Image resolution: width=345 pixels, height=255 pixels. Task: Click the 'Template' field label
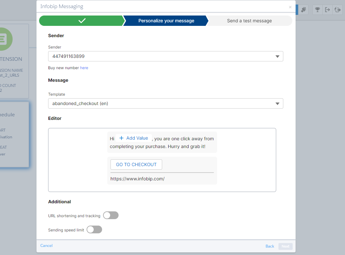coord(57,94)
